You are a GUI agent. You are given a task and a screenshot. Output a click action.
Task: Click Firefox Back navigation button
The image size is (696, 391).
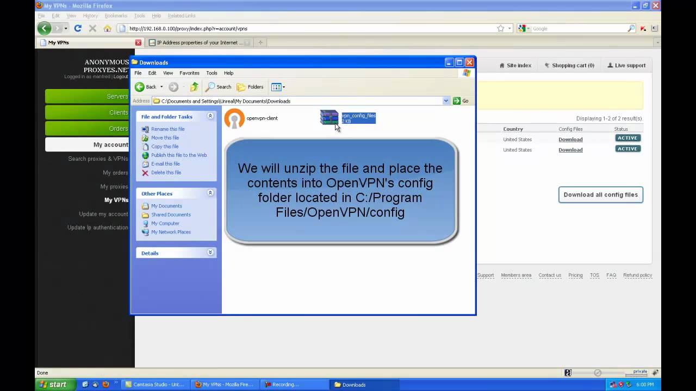coord(45,28)
